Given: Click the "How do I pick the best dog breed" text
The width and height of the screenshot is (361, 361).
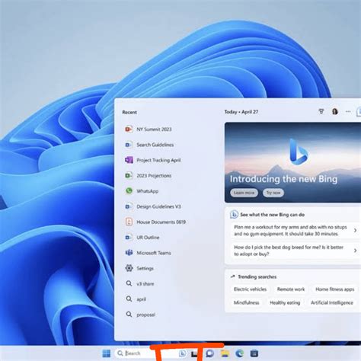Looking at the screenshot, I should point(289,251).
